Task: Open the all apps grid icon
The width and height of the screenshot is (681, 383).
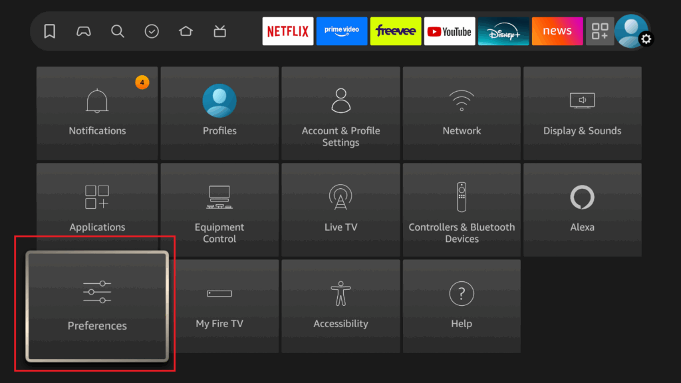Action: (x=599, y=31)
